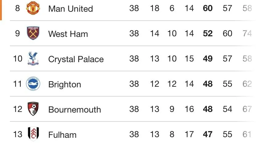
Task: Click West Ham's bold 52 points total
Action: [208, 34]
